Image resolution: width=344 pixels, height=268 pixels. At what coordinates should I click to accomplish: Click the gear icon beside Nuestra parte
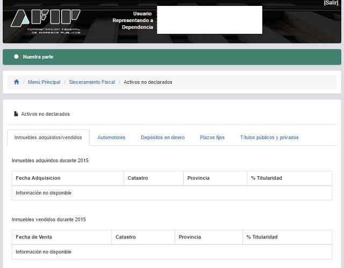[17, 57]
